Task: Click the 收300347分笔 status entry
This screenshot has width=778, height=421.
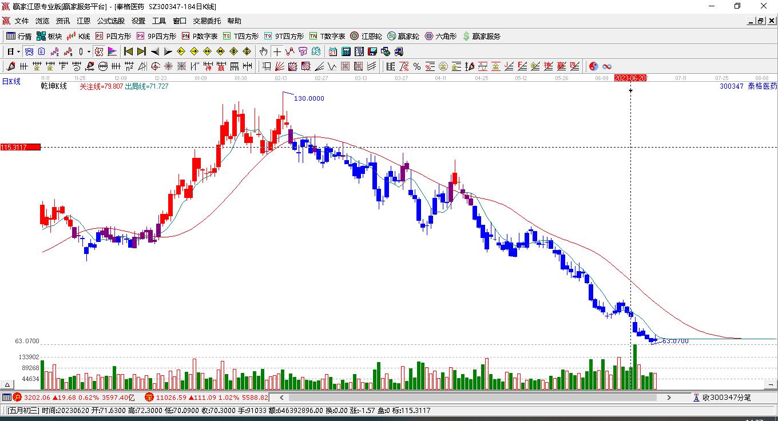Action: pos(722,397)
